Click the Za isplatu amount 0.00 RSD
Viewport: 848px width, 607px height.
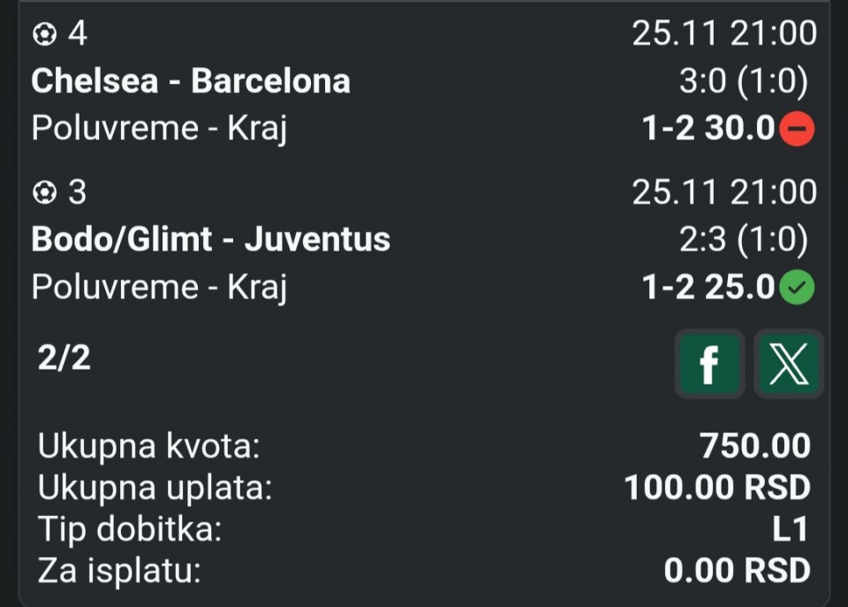(736, 570)
